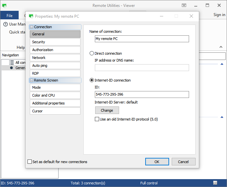This screenshot has height=187, width=227.
Task: Cancel the Properties dialog
Action: click(183, 162)
